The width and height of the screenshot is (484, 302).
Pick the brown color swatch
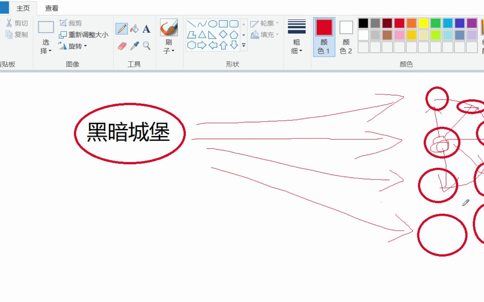(x=387, y=35)
